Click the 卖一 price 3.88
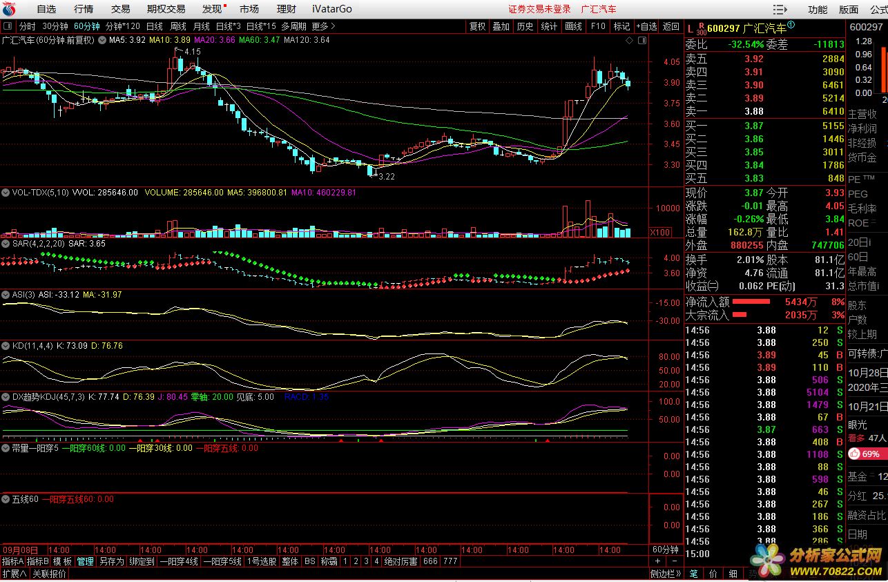 coord(754,111)
